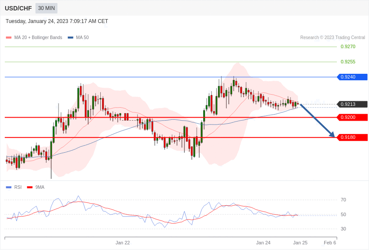This screenshot has width=369, height=250.
Task: Click the MA 50 legend swatch
Action: pos(70,37)
